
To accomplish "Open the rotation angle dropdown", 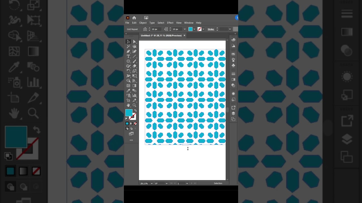I will 167,183.
